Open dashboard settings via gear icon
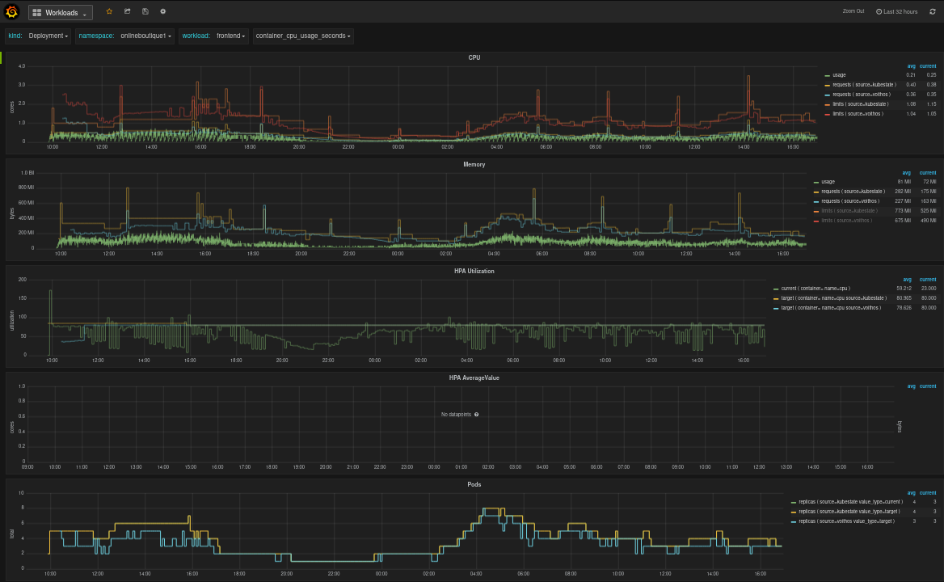Image resolution: width=944 pixels, height=582 pixels. tap(162, 11)
